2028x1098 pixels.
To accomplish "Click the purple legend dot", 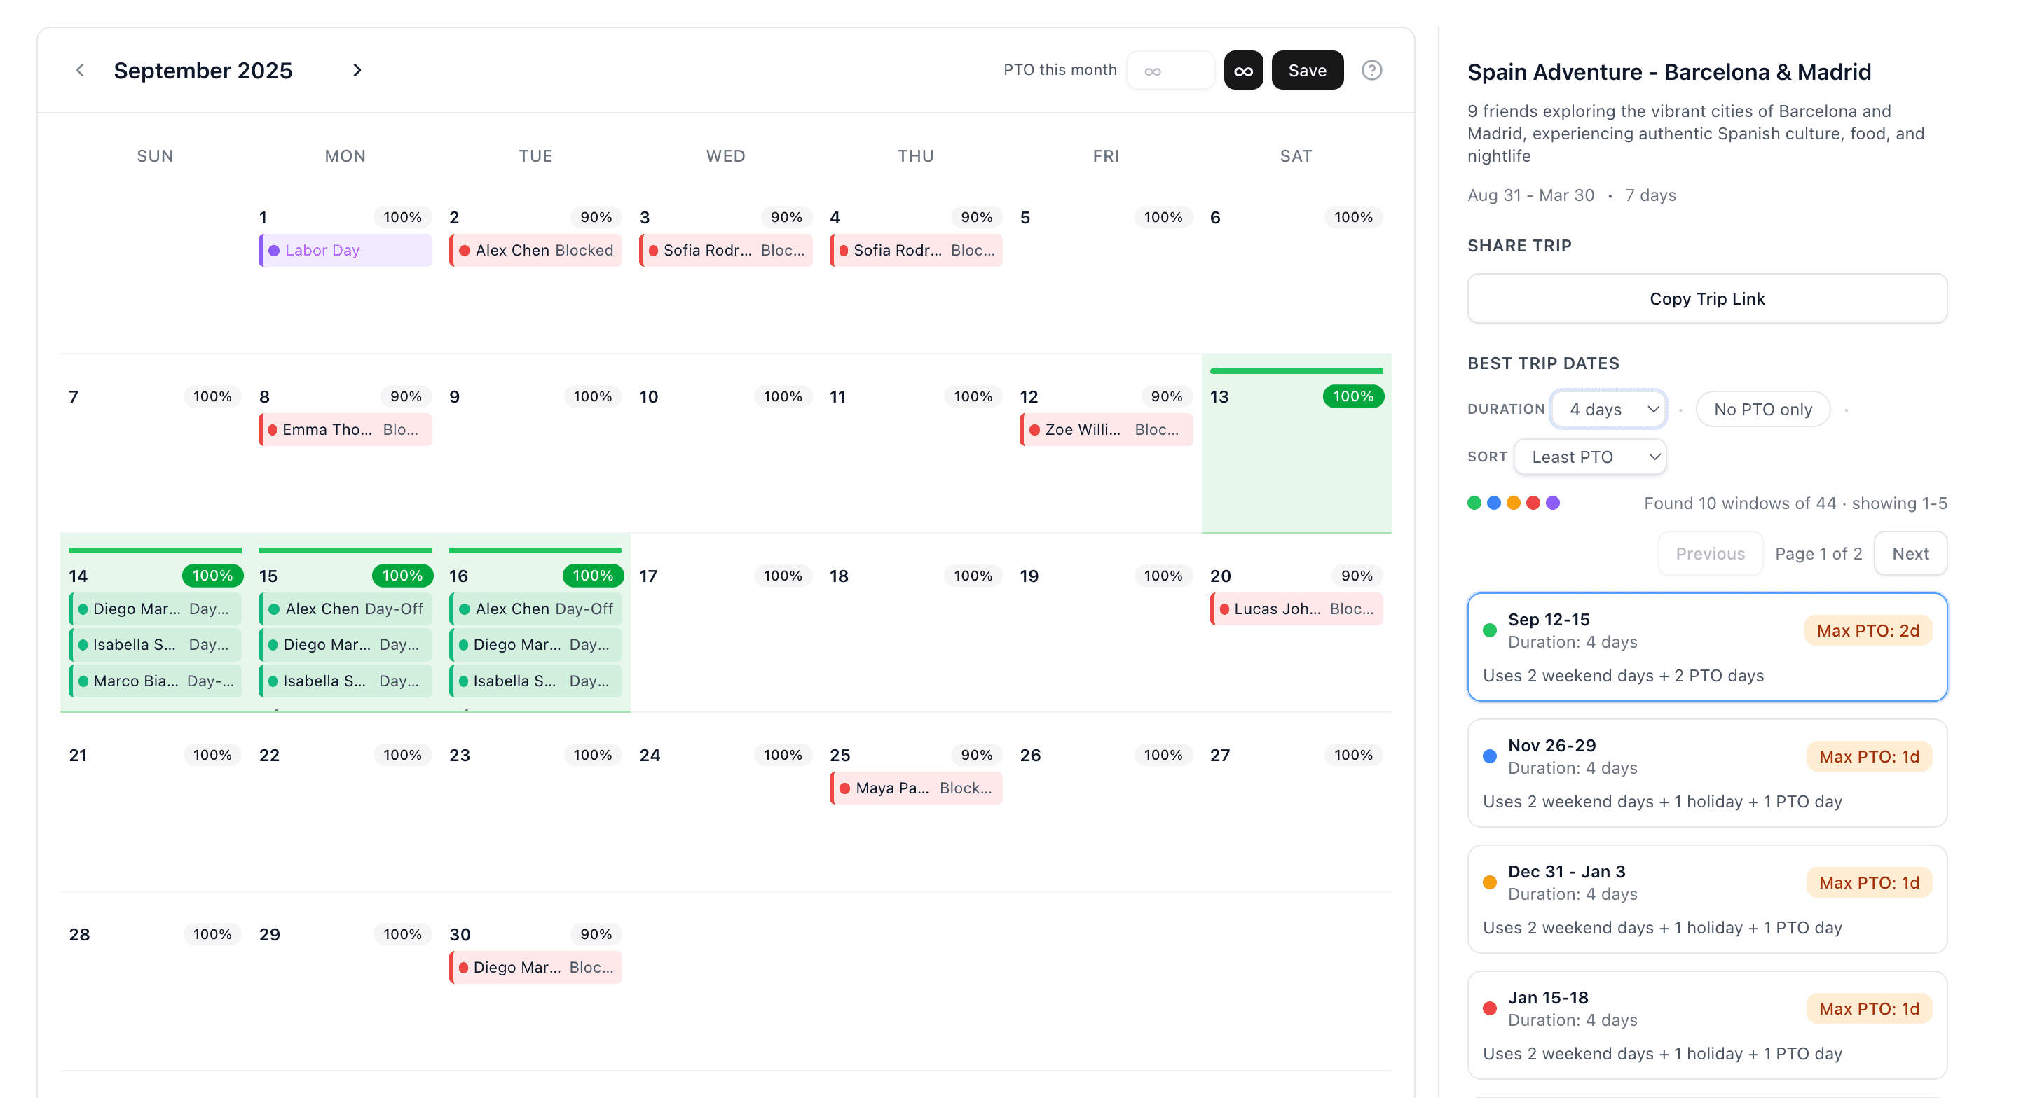I will coord(1552,503).
